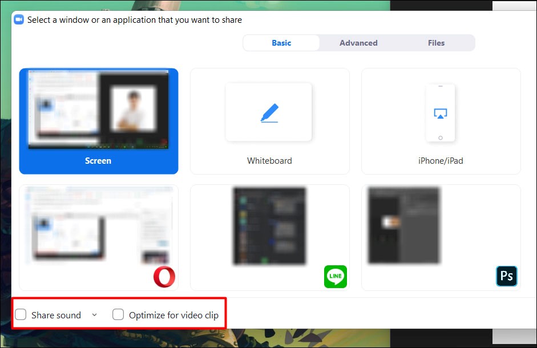The image size is (537, 348).
Task: Select the Whiteboard pen icon
Action: pos(269,112)
